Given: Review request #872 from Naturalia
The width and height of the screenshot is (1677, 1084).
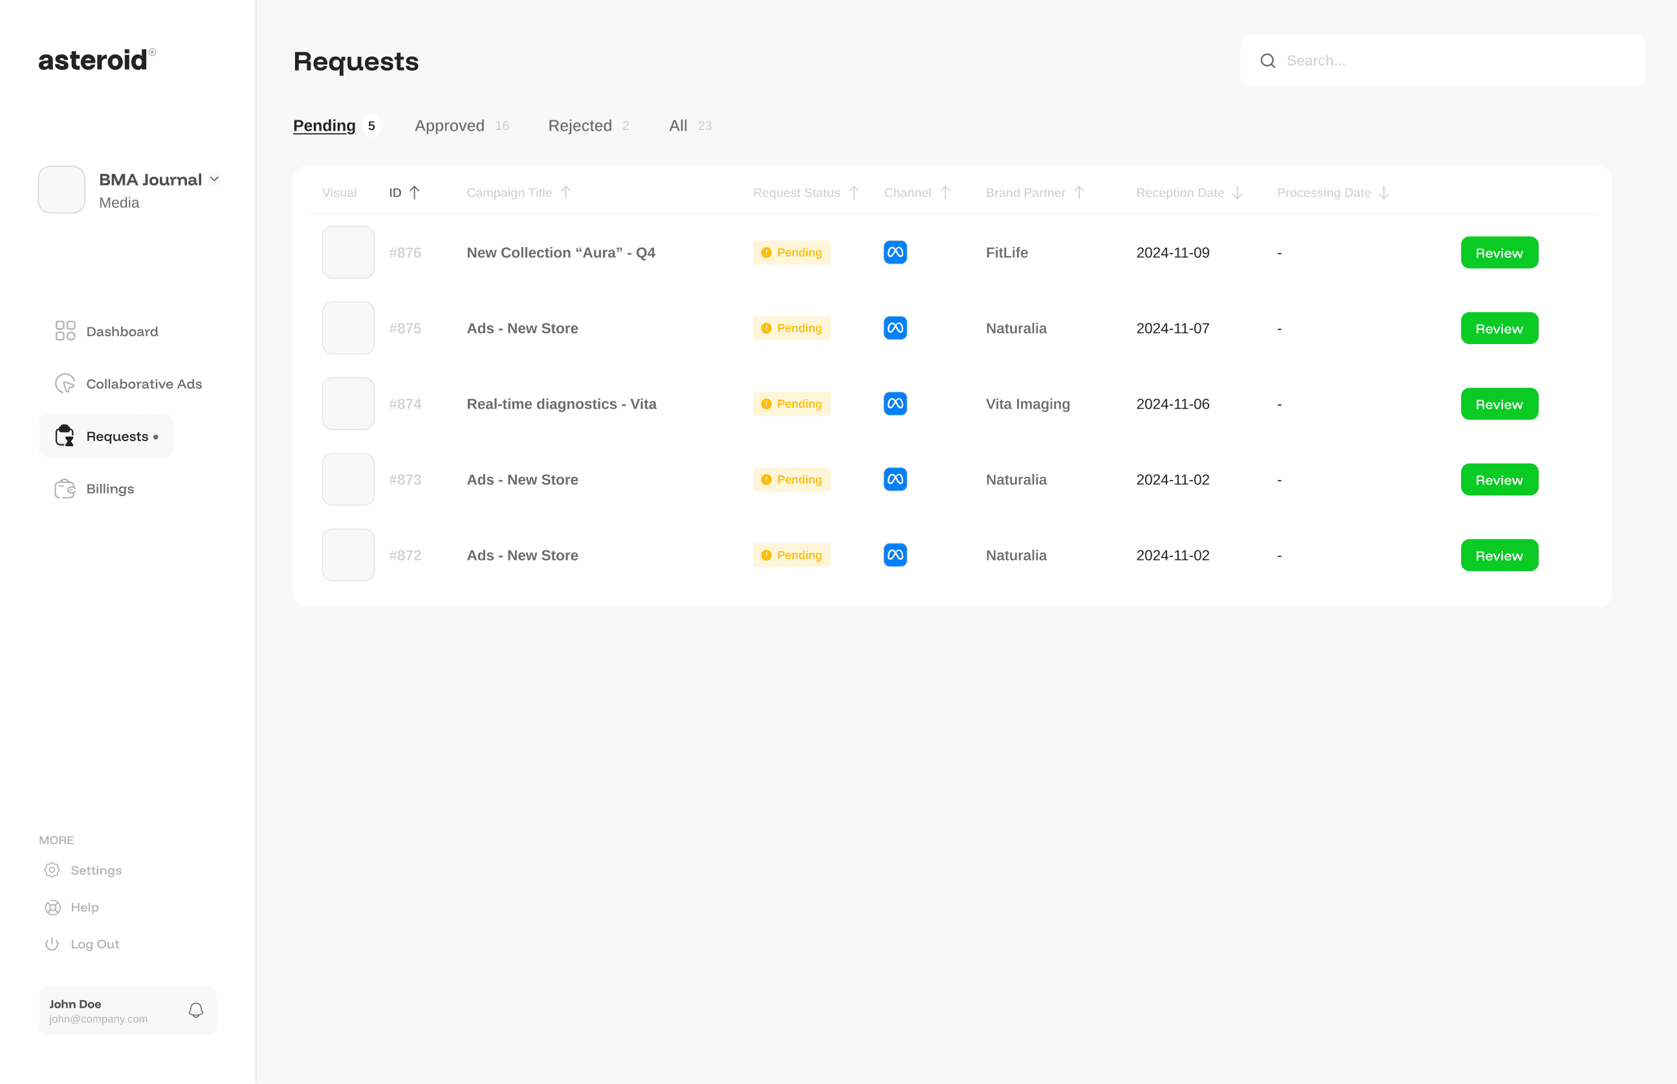Looking at the screenshot, I should 1500,555.
